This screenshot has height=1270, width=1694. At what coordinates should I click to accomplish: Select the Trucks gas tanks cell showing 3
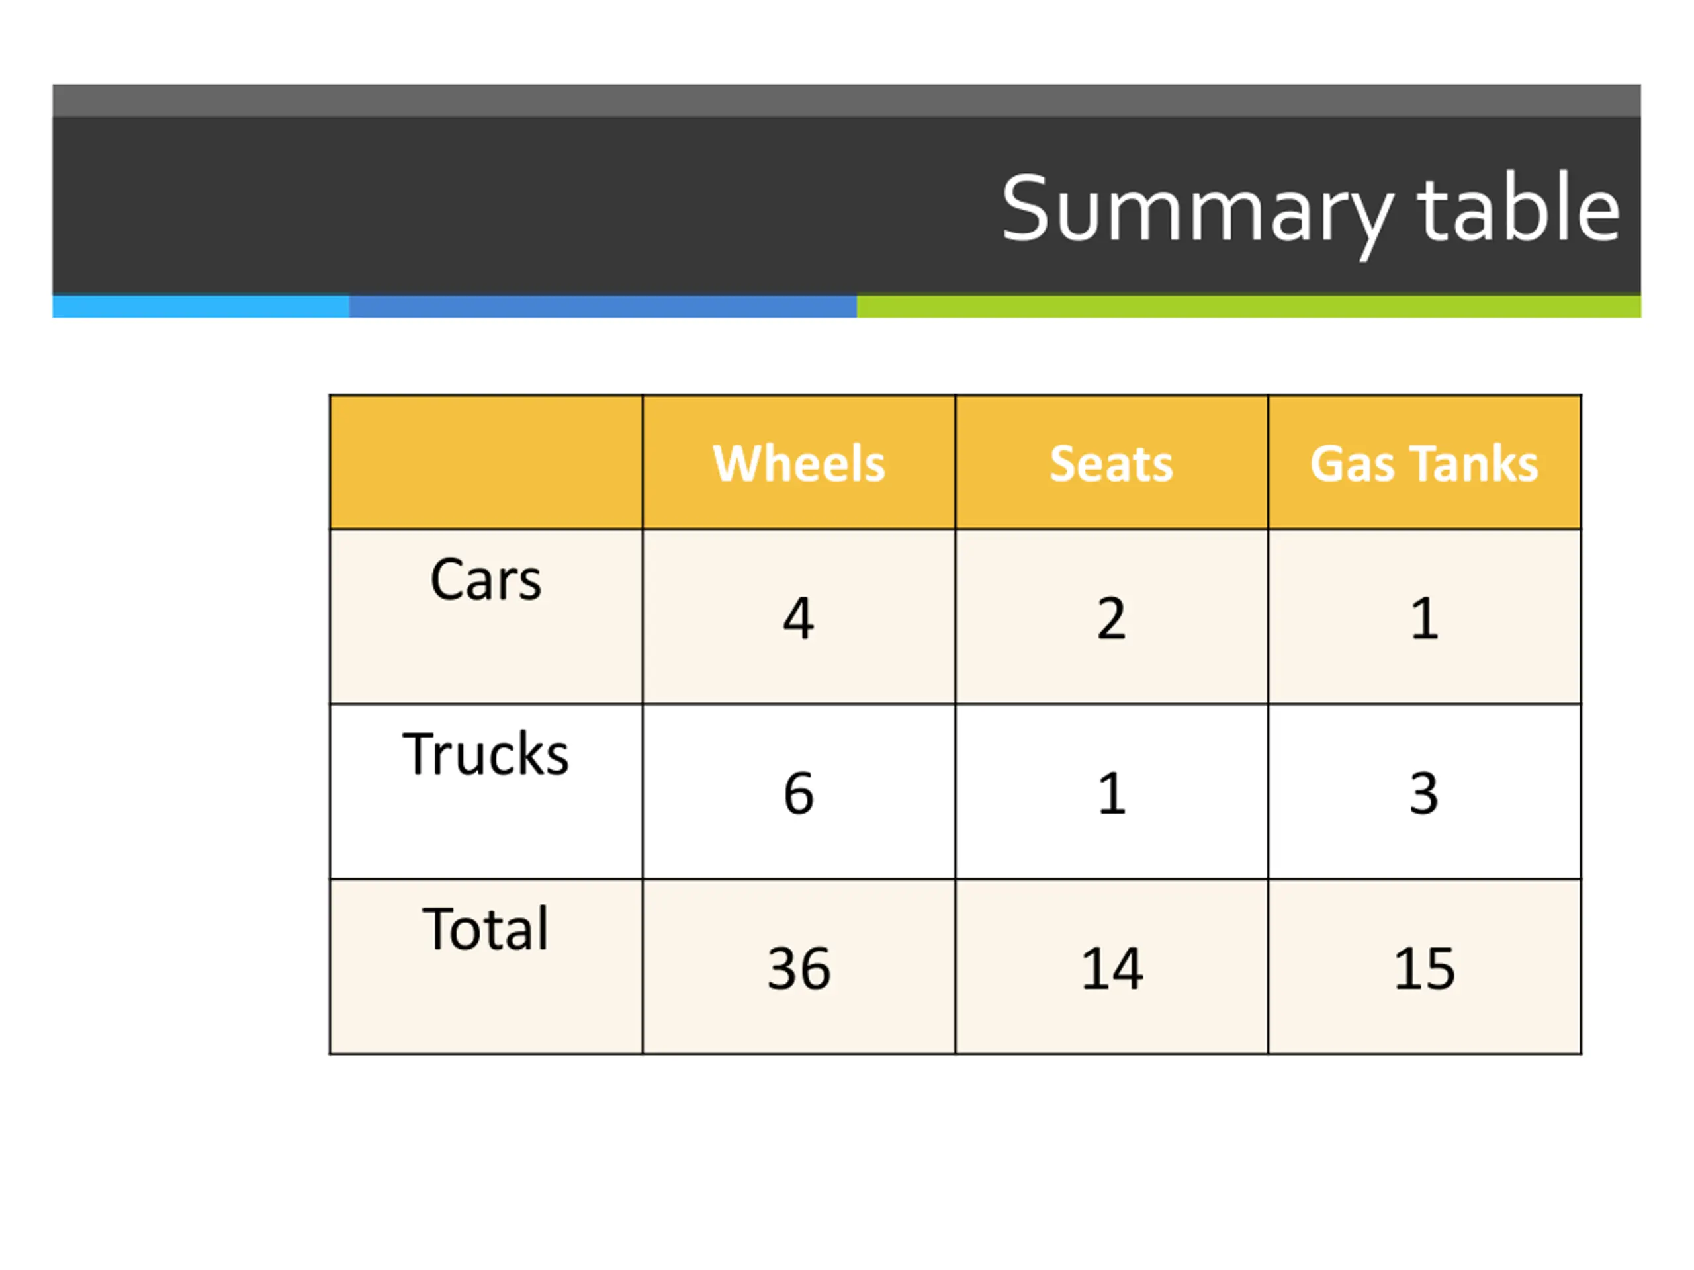[x=1425, y=792]
